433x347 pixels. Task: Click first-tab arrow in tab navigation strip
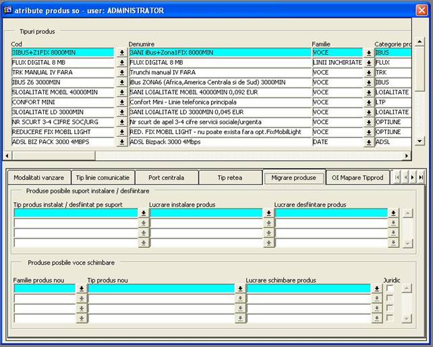[x=397, y=177]
